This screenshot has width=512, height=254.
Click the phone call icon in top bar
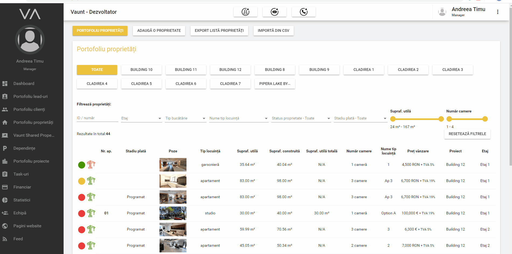(303, 12)
